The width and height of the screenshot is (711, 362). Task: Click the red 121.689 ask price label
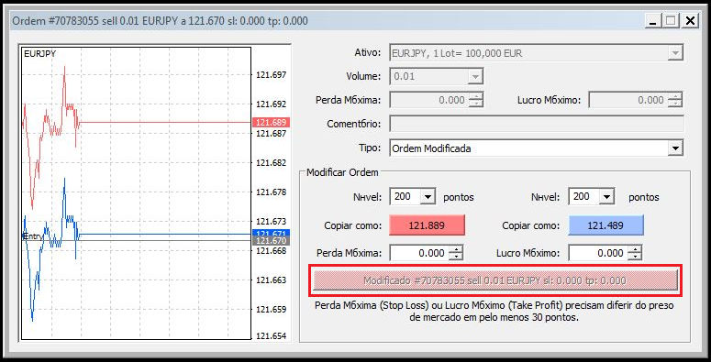click(x=271, y=122)
